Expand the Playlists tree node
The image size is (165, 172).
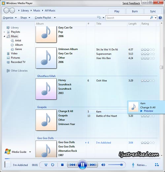4,32
